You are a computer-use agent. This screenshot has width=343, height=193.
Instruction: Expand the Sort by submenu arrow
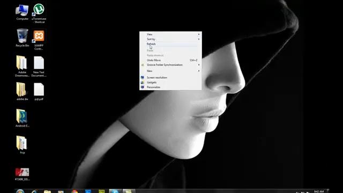[199, 39]
